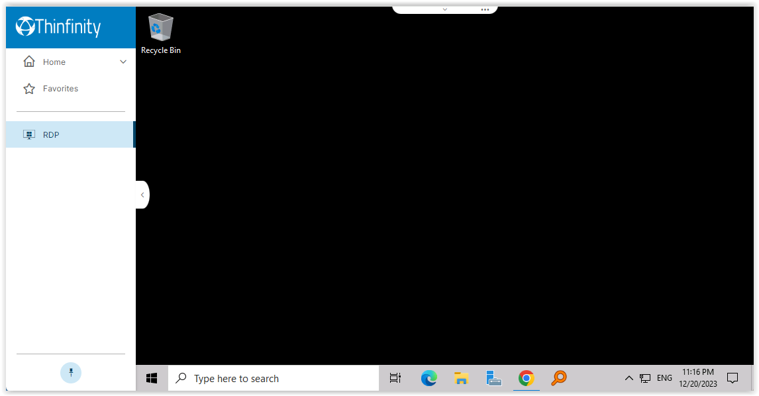Open File Explorer from the taskbar
Image resolution: width=759 pixels, height=396 pixels.
pos(462,378)
